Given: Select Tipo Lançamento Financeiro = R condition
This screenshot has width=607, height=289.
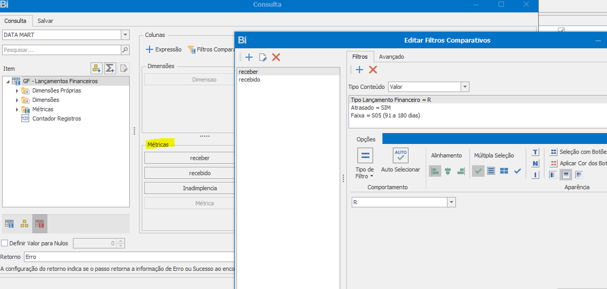Looking at the screenshot, I should pos(478,100).
